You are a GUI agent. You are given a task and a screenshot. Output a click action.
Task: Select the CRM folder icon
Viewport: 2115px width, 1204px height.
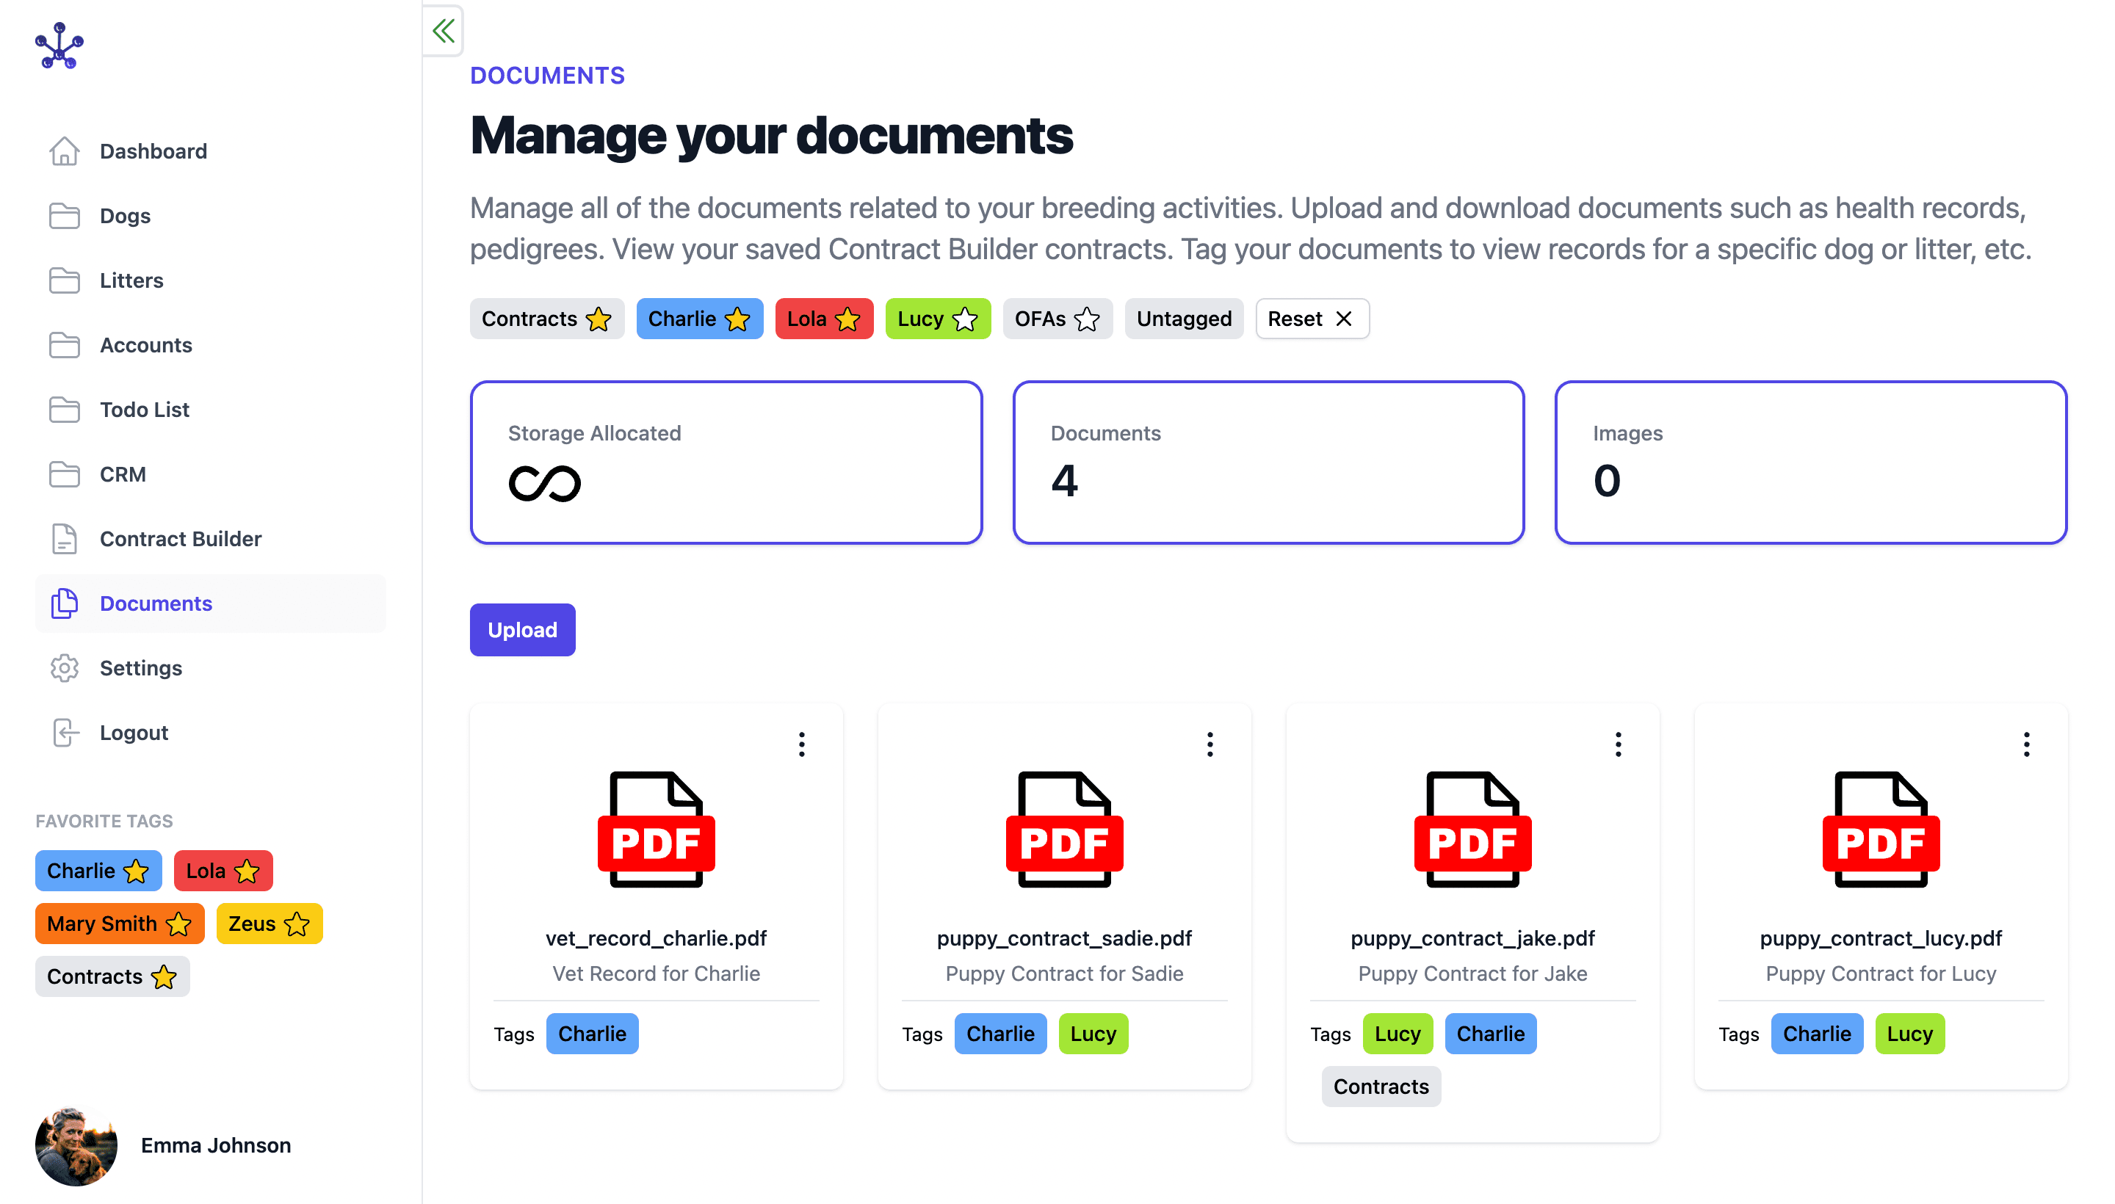(65, 474)
